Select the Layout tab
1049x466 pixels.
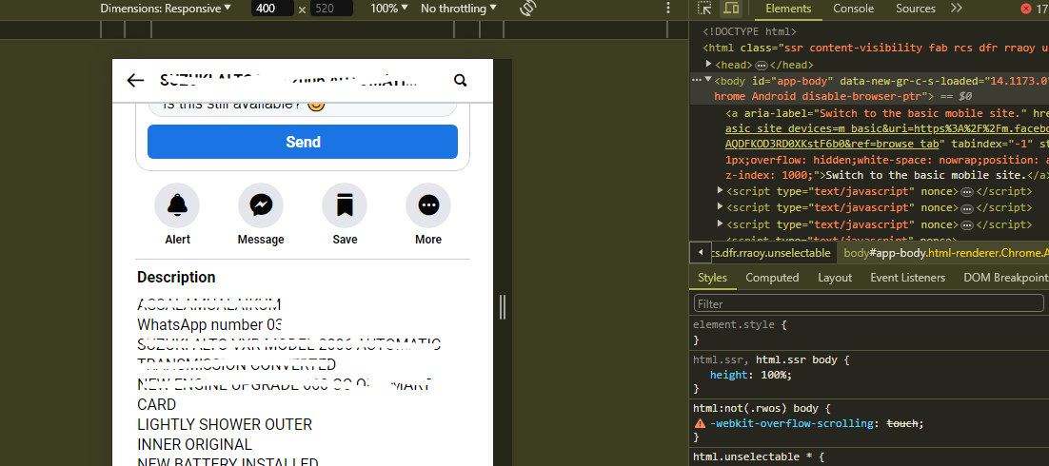(835, 278)
